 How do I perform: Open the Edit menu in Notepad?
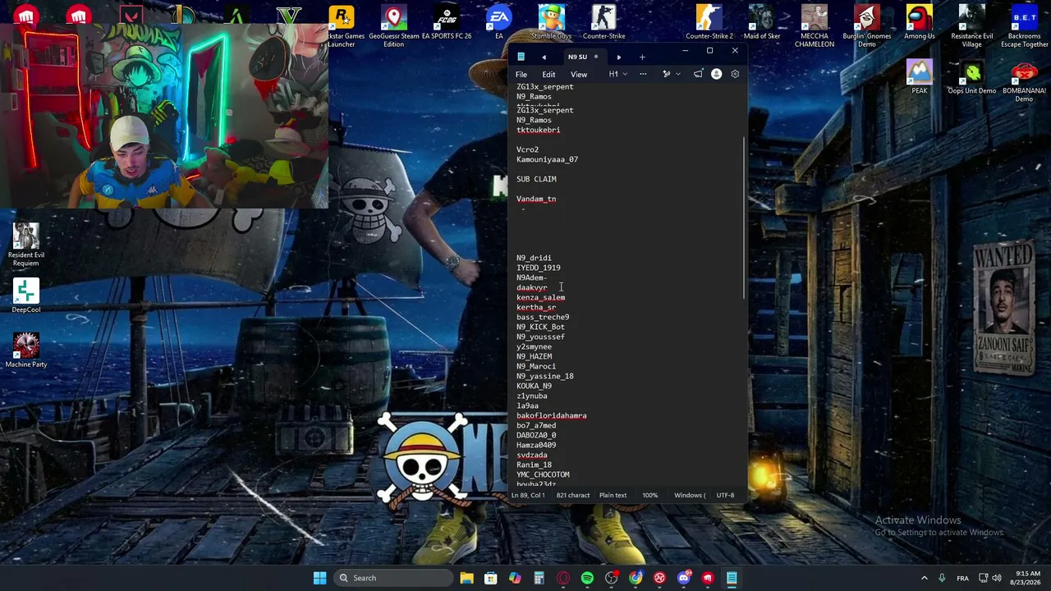point(548,74)
